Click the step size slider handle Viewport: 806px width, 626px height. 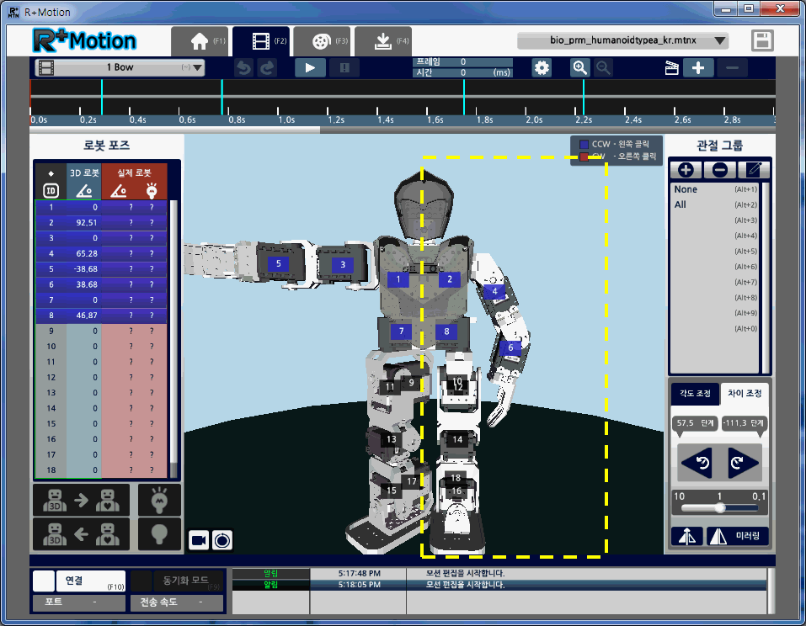(x=720, y=508)
